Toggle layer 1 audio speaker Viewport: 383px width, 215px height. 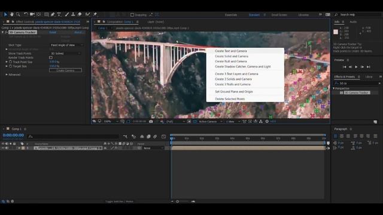(x=7, y=148)
